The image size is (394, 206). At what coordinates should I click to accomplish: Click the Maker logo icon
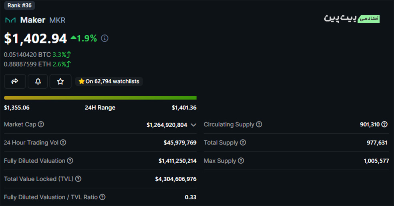(x=10, y=20)
